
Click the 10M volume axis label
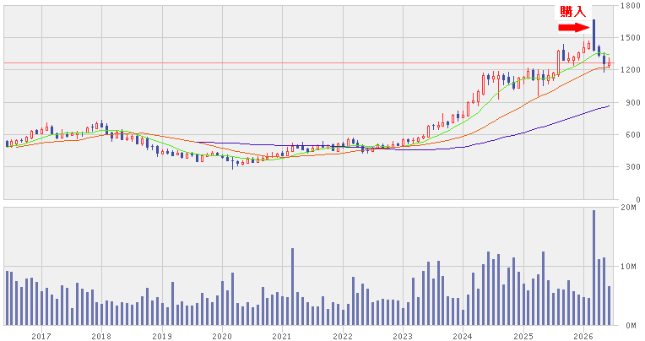[x=628, y=267]
